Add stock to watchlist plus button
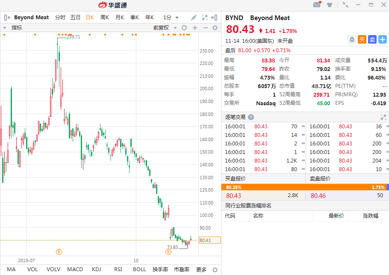The image size is (389, 275). click(x=383, y=39)
